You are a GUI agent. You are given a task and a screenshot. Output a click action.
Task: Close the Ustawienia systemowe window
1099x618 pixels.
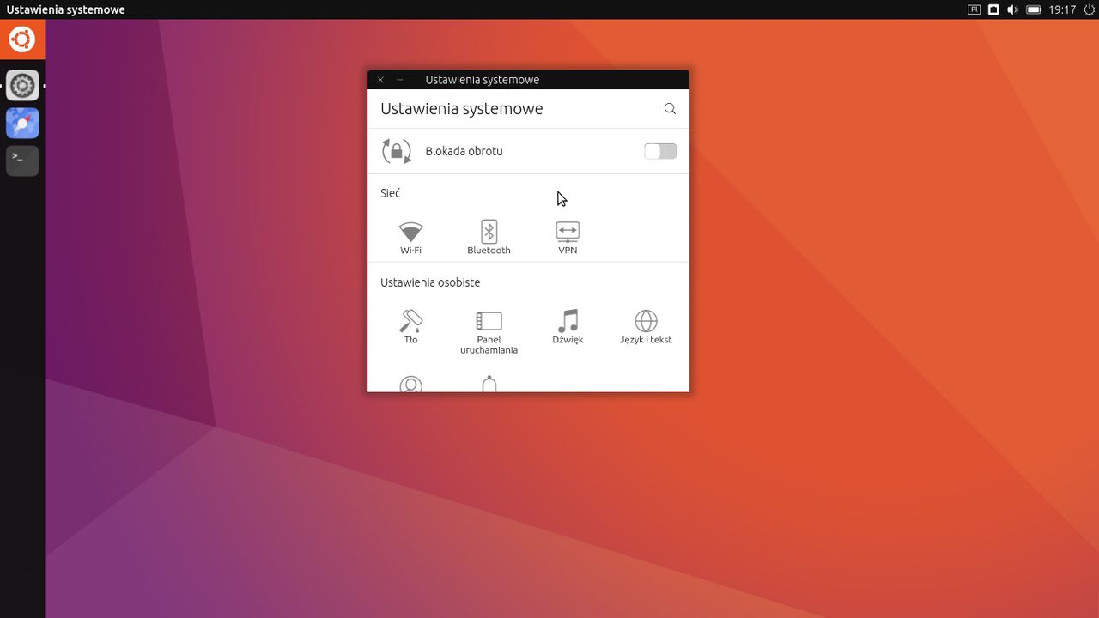380,80
